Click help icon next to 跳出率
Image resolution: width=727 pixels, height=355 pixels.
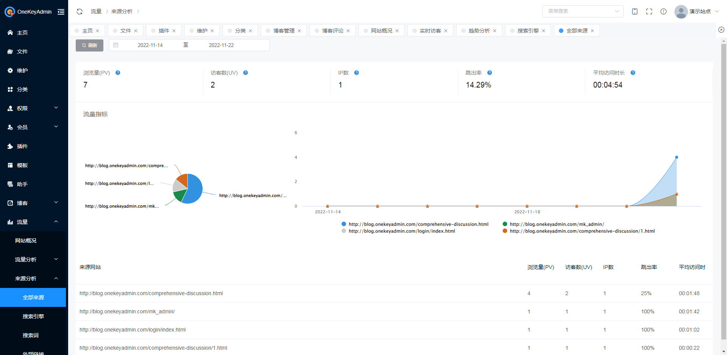click(489, 73)
